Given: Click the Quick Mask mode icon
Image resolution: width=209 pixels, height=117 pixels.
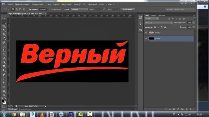Looking at the screenshot, I should tap(4, 107).
